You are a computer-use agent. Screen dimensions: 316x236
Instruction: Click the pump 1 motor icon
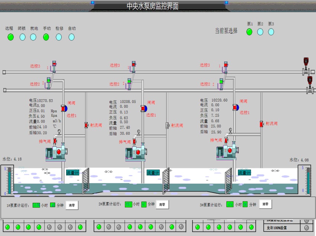(x=55, y=152)
